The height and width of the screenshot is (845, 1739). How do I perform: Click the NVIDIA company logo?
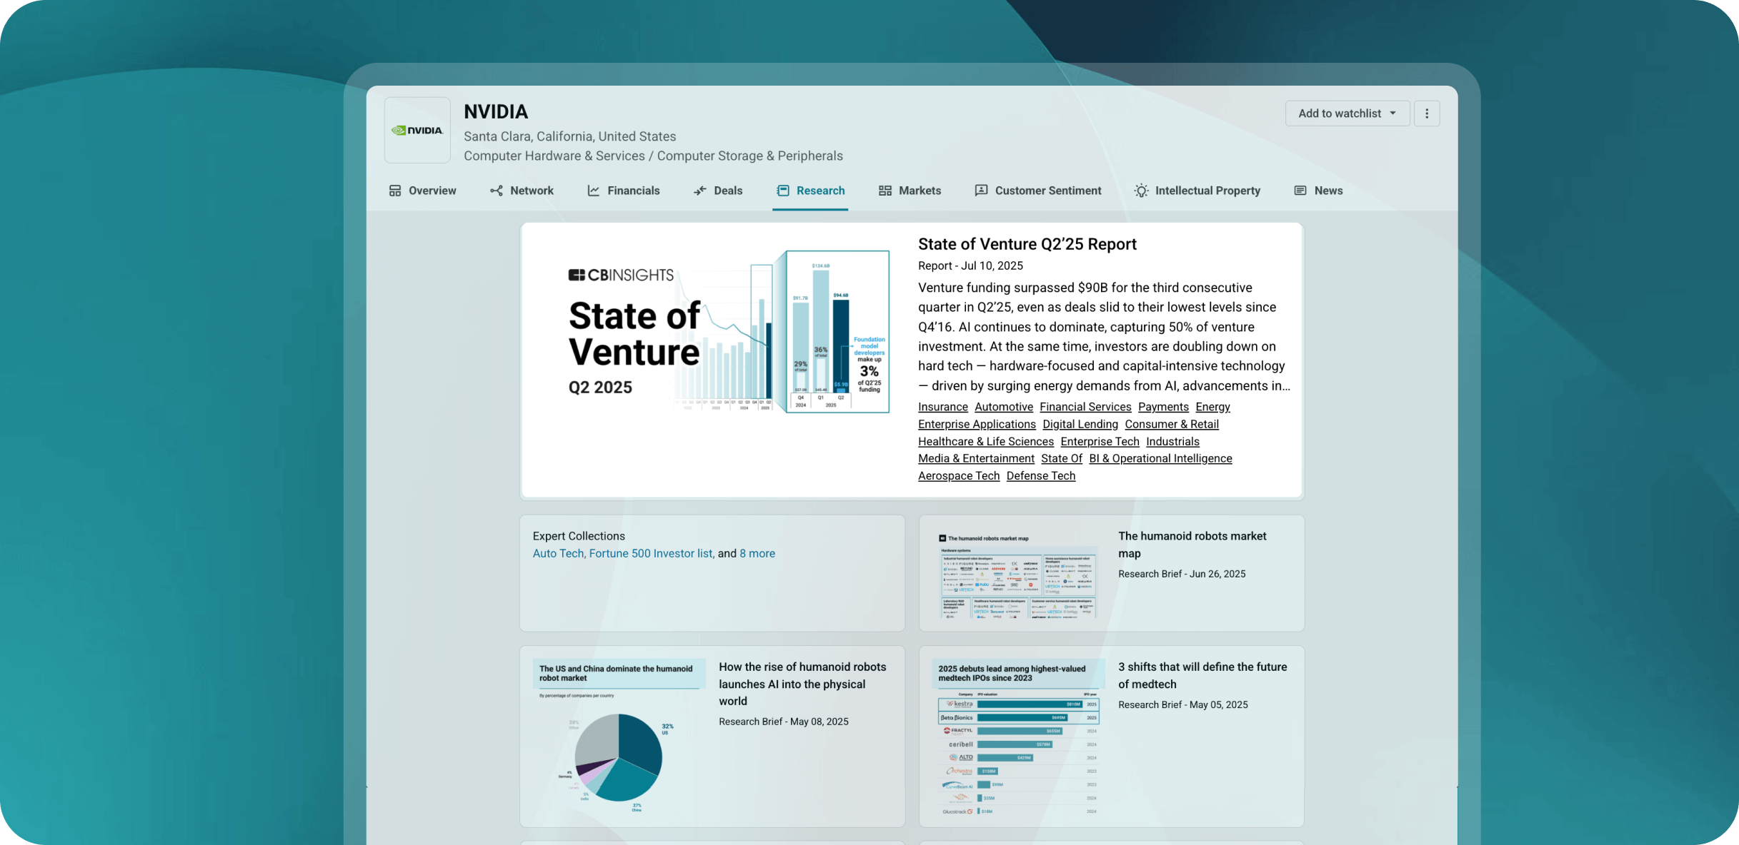click(418, 131)
